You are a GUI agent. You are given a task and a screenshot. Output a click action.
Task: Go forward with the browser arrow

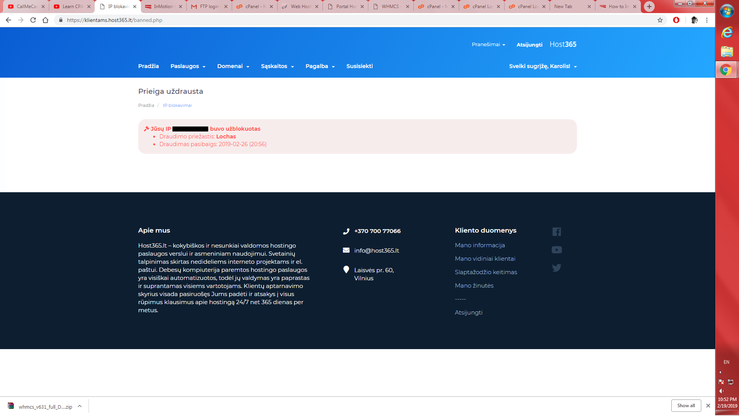click(x=21, y=20)
